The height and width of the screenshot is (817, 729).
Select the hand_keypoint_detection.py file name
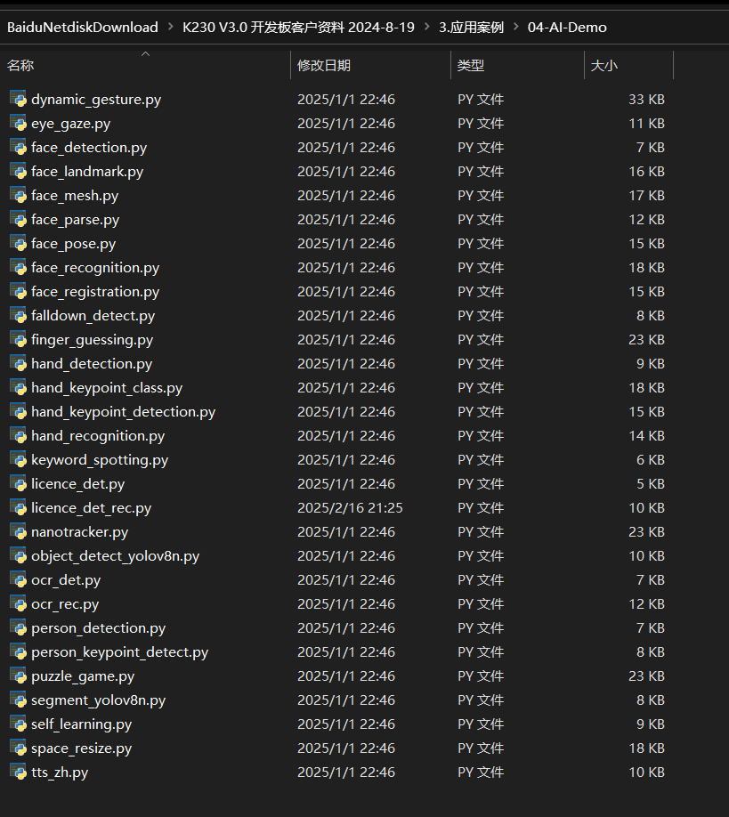pos(123,411)
